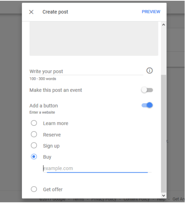The height and width of the screenshot is (203, 185).
Task: Click the Learn more option label
Action: (56, 124)
